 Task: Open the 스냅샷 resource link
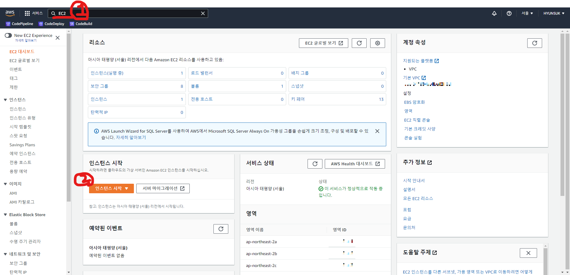pos(297,86)
